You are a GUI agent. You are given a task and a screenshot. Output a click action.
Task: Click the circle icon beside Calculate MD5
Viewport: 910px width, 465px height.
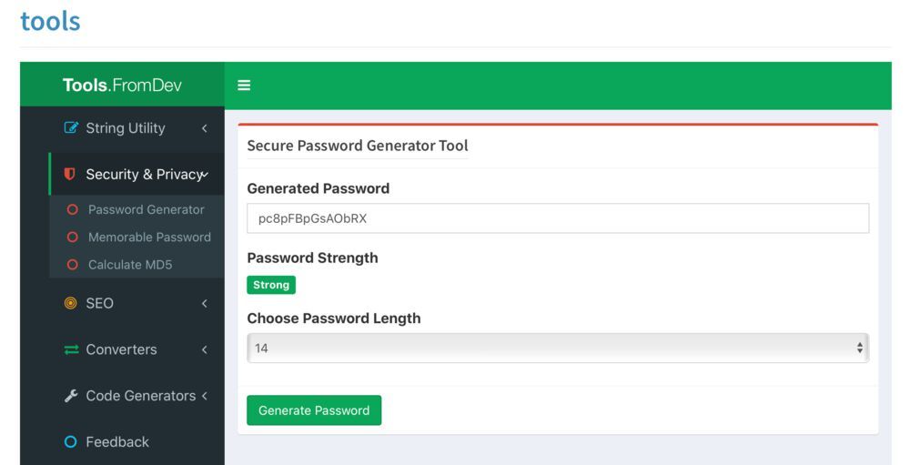tap(73, 265)
